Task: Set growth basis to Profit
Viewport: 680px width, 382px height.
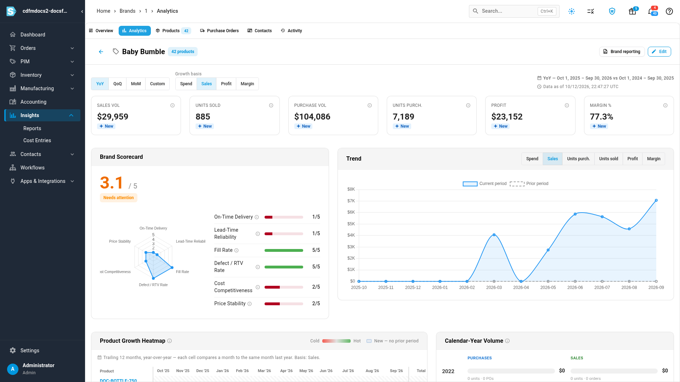Action: 226,84
